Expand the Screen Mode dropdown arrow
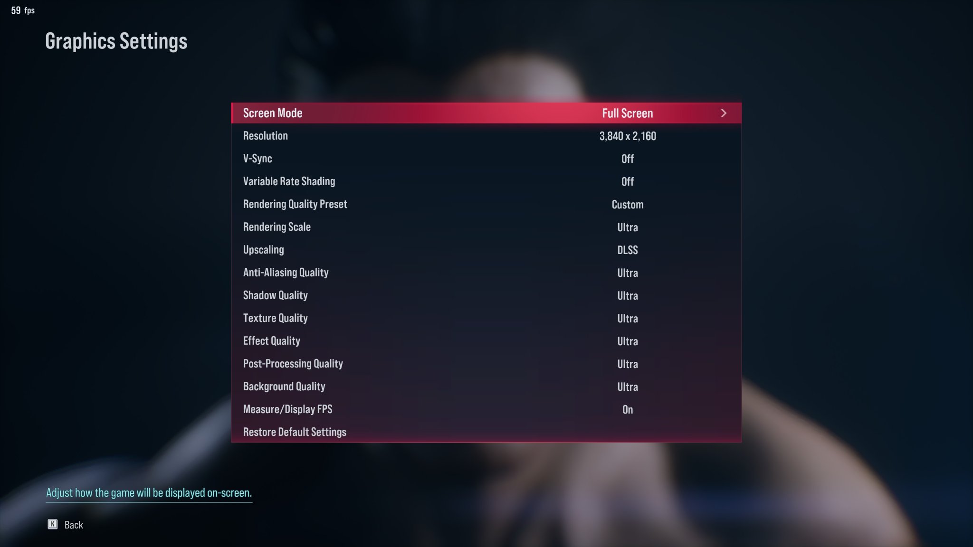Screen dimensions: 973x547 (x=723, y=113)
